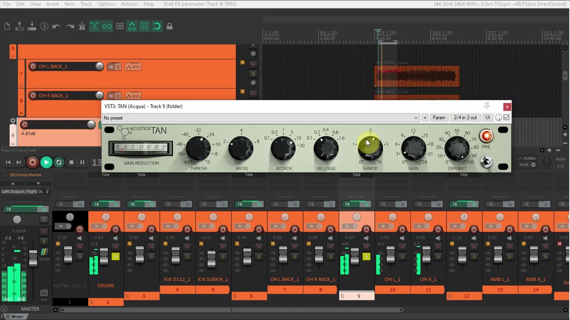
Task: Record-arm the OH R BACK_1 track
Action: click(33, 96)
